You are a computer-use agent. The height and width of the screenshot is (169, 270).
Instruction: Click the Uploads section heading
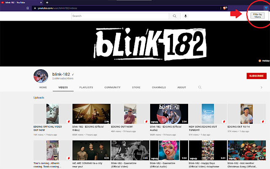coord(39,98)
